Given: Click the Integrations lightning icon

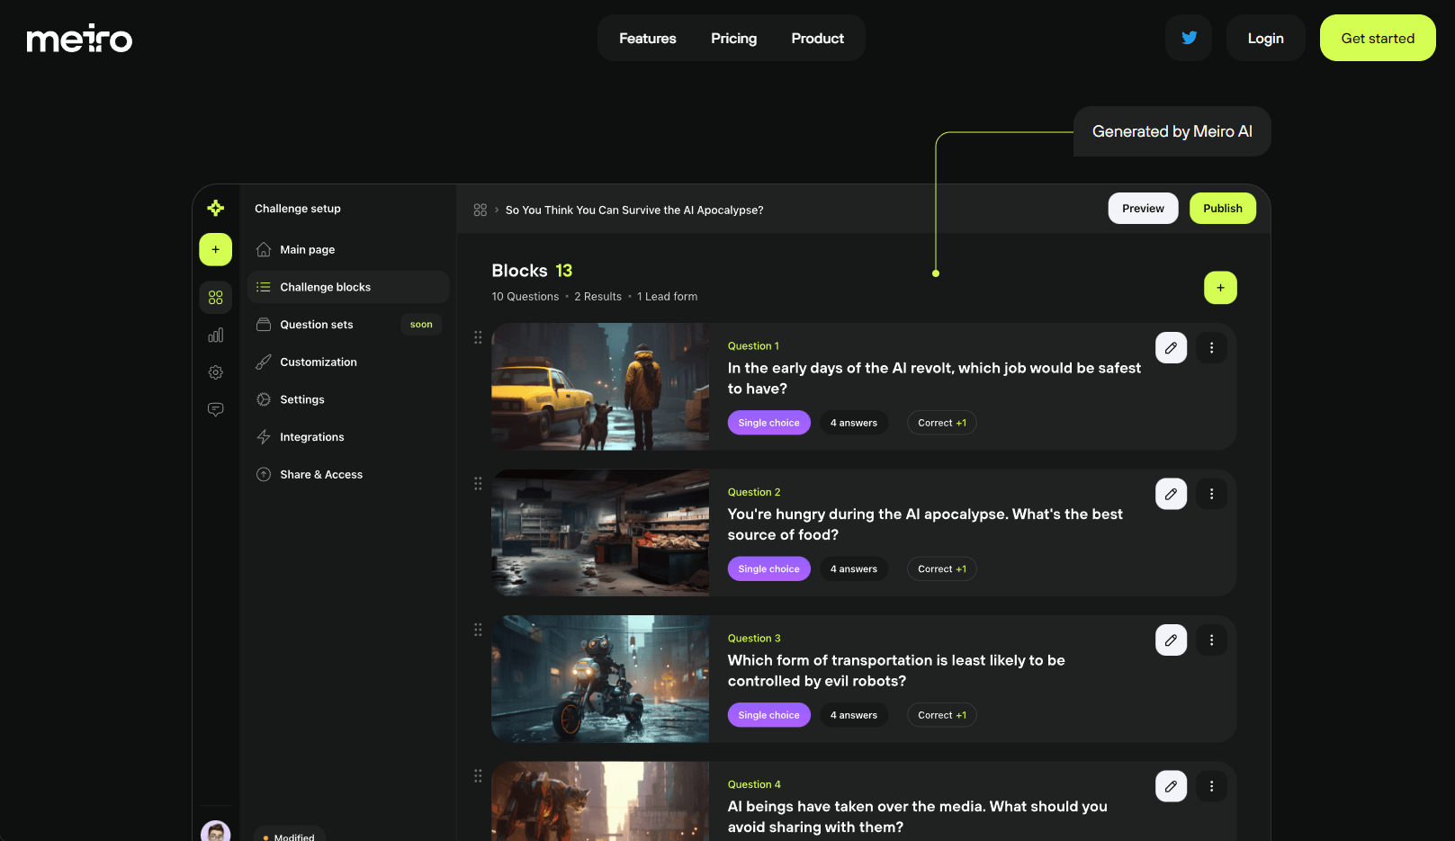Looking at the screenshot, I should click(264, 437).
